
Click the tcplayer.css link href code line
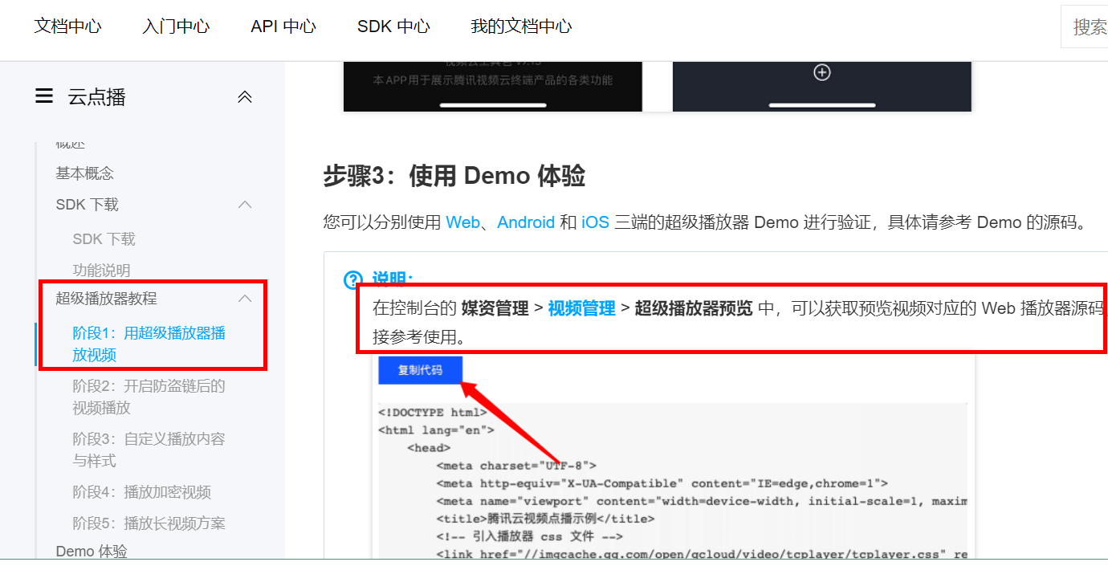tap(702, 554)
